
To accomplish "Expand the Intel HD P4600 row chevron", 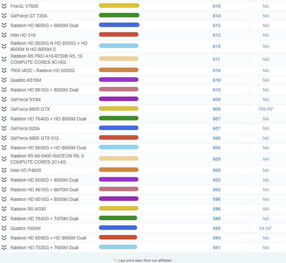I will pos(4,170).
